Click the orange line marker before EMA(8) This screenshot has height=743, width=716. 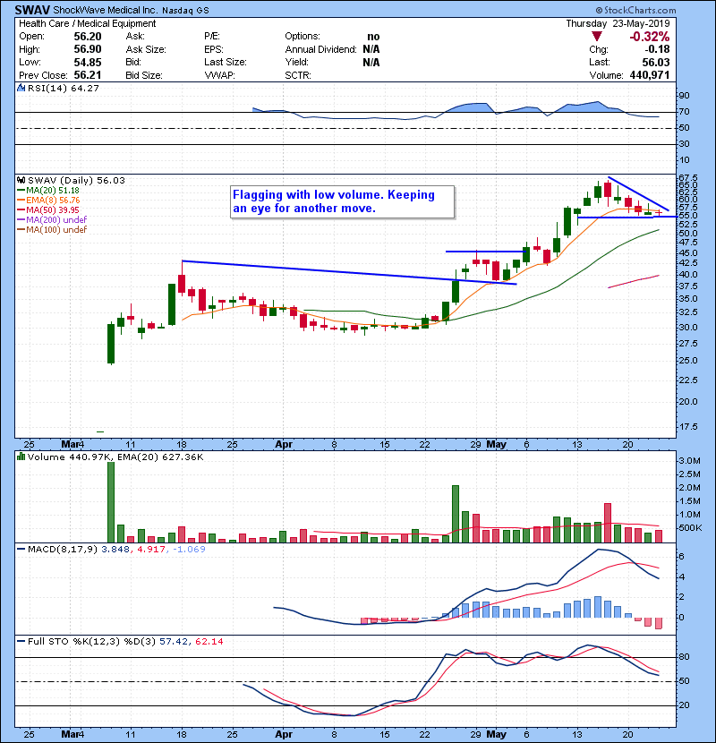point(21,201)
